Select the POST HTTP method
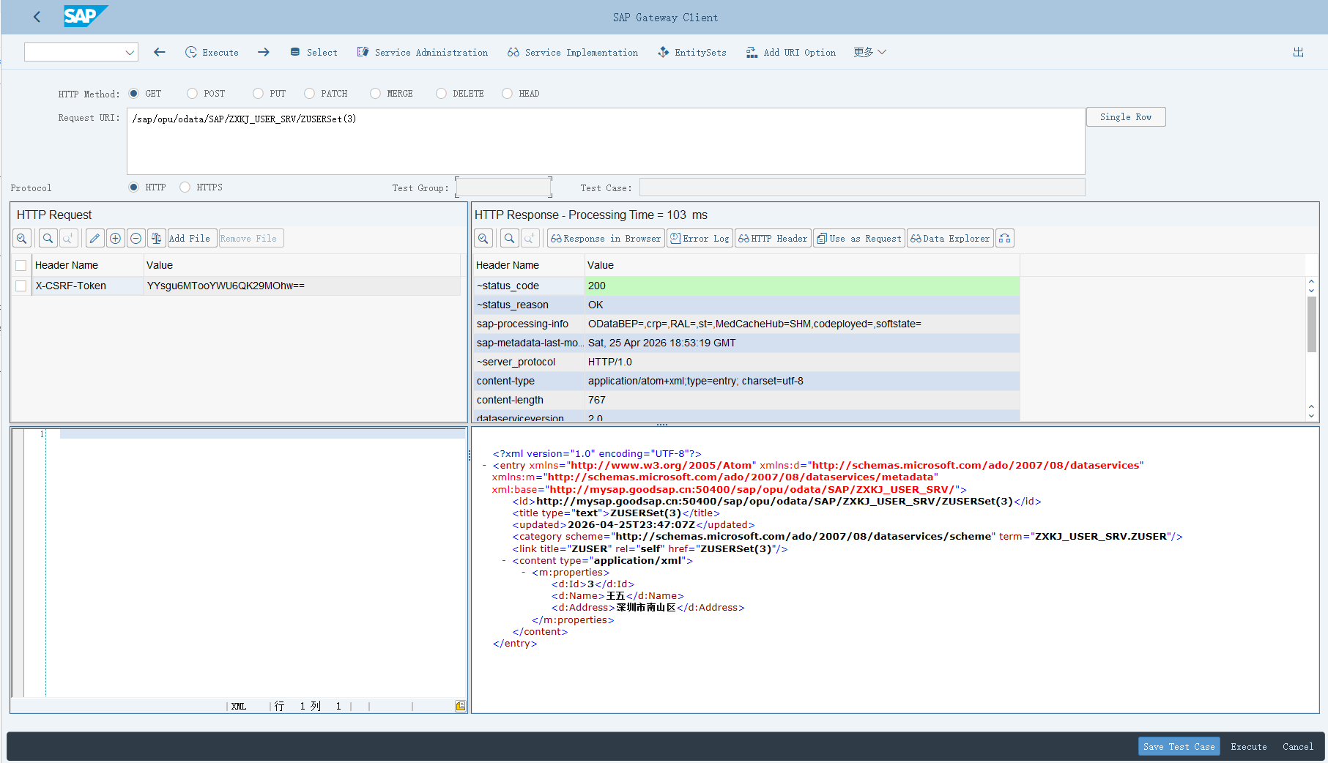 coord(192,93)
